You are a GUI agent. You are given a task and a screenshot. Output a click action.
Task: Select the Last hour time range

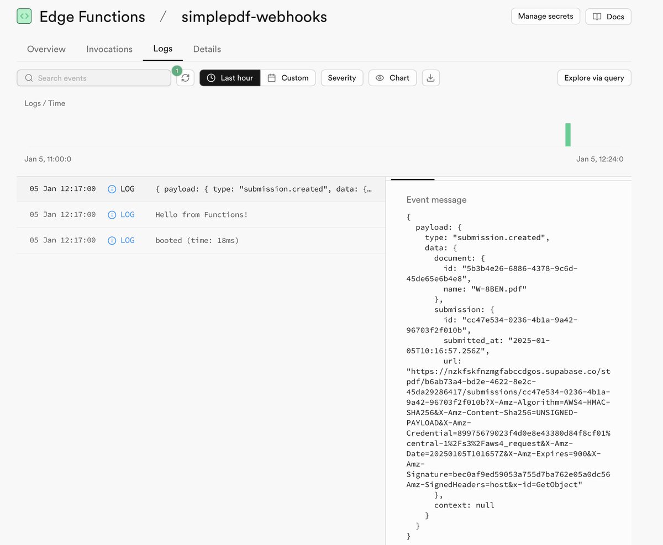point(230,78)
